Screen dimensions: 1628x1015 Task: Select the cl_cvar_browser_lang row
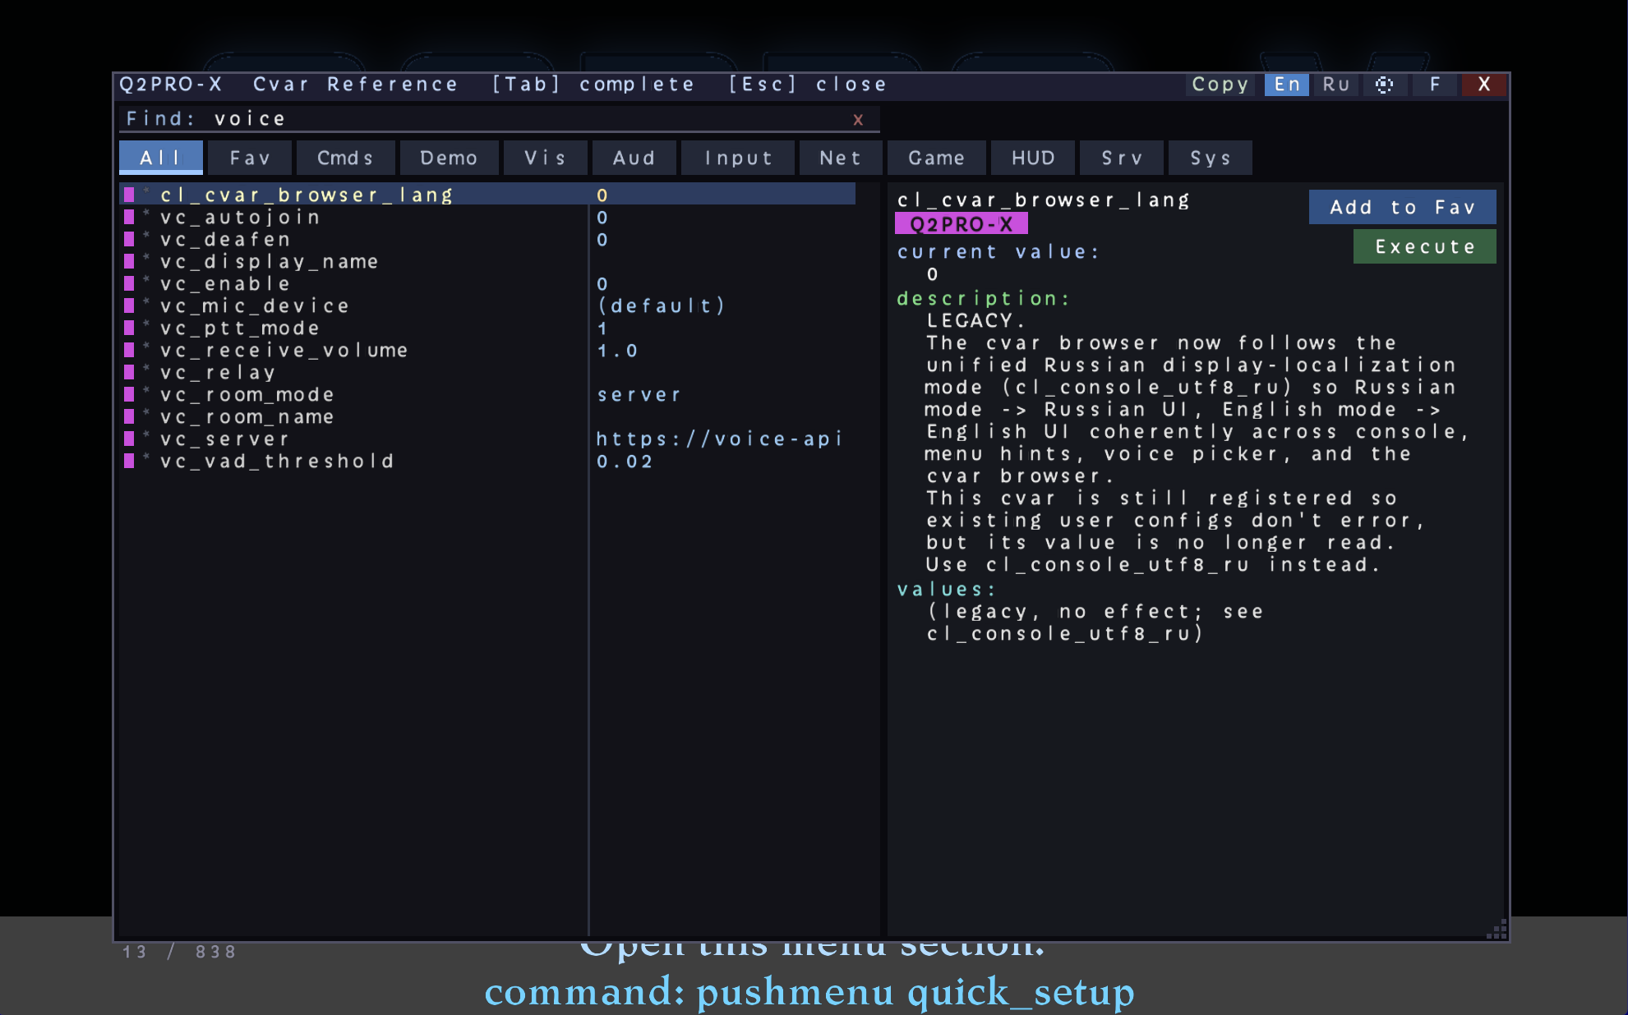pyautogui.click(x=488, y=195)
